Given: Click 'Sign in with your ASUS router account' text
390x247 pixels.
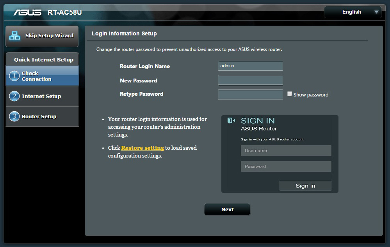Looking at the screenshot, I should [272, 139].
